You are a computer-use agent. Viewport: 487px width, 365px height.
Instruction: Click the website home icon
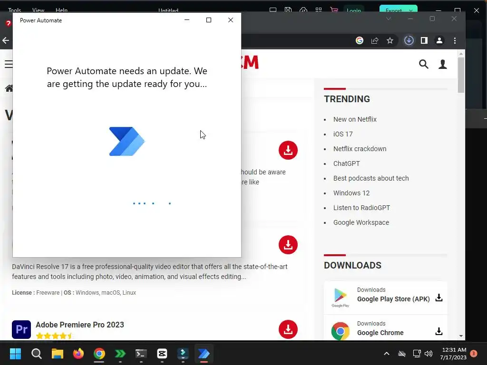tap(9, 88)
